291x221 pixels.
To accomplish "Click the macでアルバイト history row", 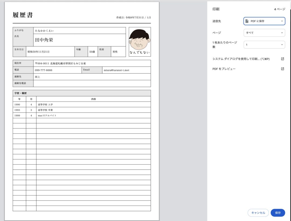I will pyautogui.click(x=82, y=115).
